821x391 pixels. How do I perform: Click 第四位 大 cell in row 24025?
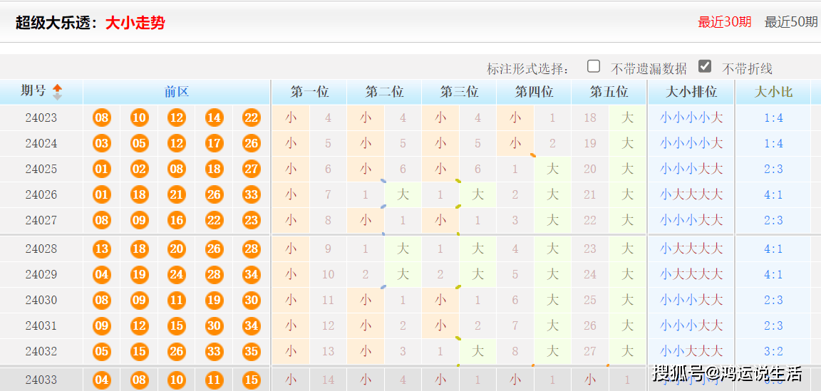pyautogui.click(x=552, y=169)
